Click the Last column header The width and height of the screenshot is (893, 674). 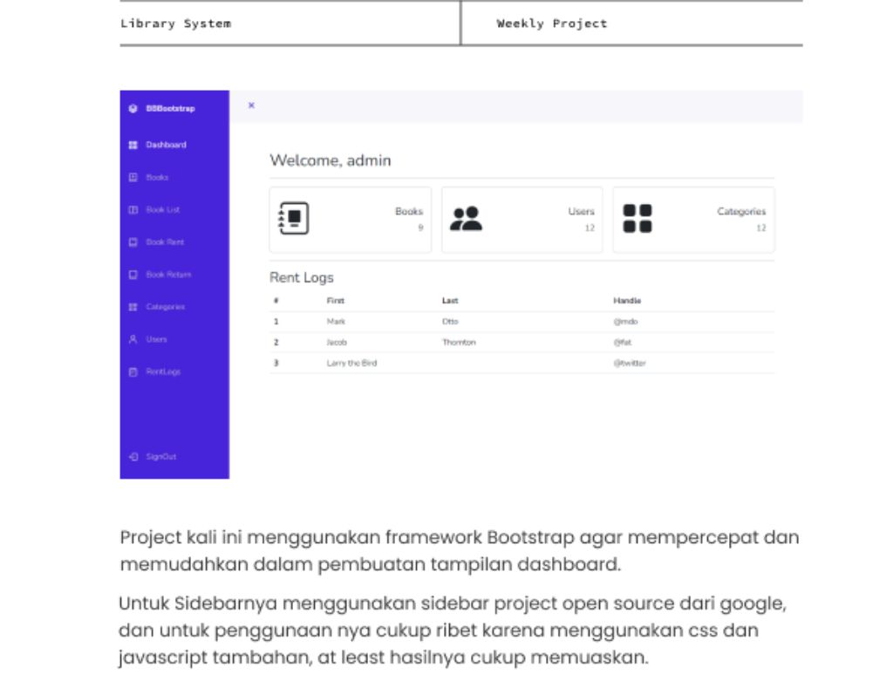tap(450, 301)
